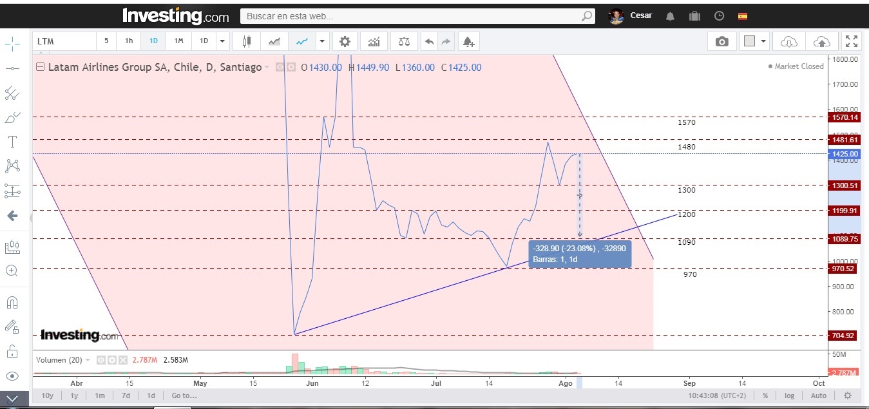The width and height of the screenshot is (869, 409).
Task: Click the Investing.com logo
Action: pos(175,15)
